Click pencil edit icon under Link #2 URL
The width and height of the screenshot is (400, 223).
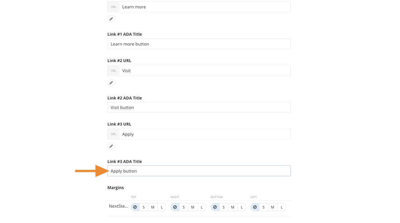[111, 83]
